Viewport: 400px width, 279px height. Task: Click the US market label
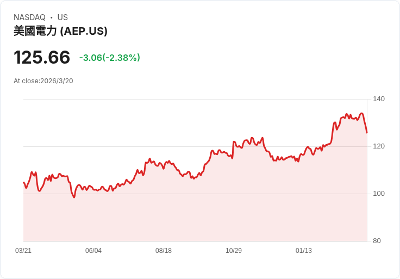(62, 17)
